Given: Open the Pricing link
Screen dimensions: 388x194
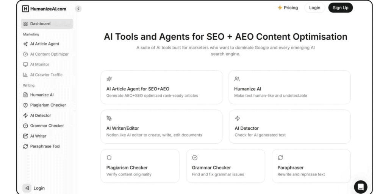Looking at the screenshot, I should click(288, 8).
